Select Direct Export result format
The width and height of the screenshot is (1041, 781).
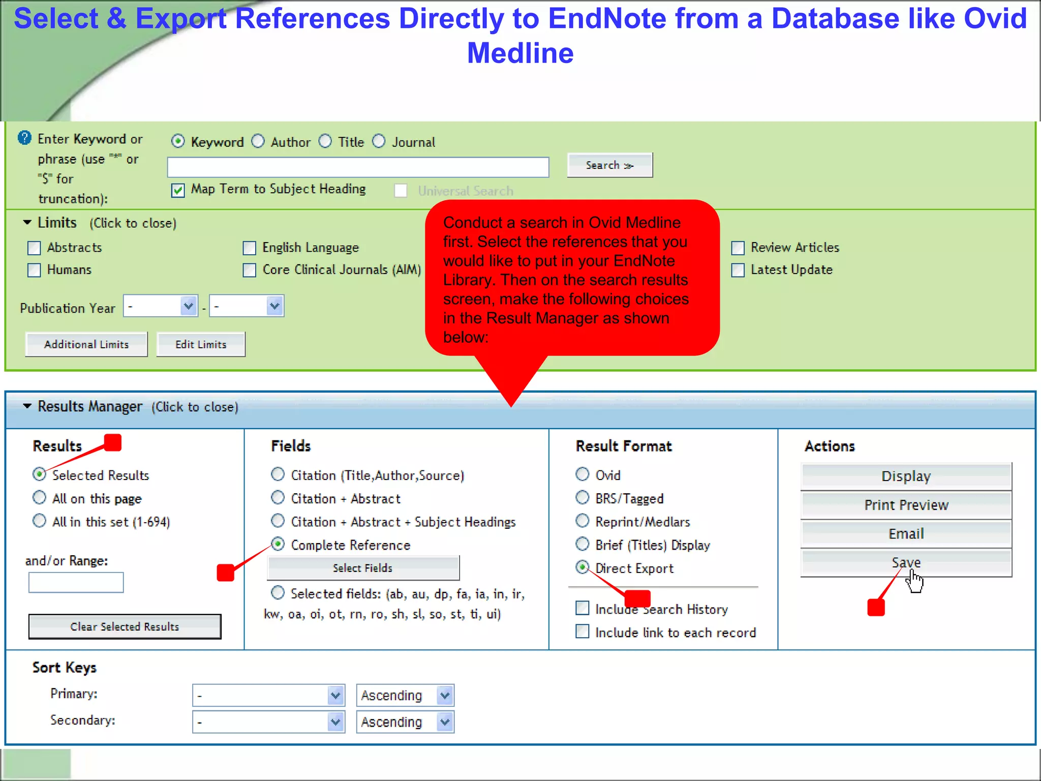pos(583,567)
